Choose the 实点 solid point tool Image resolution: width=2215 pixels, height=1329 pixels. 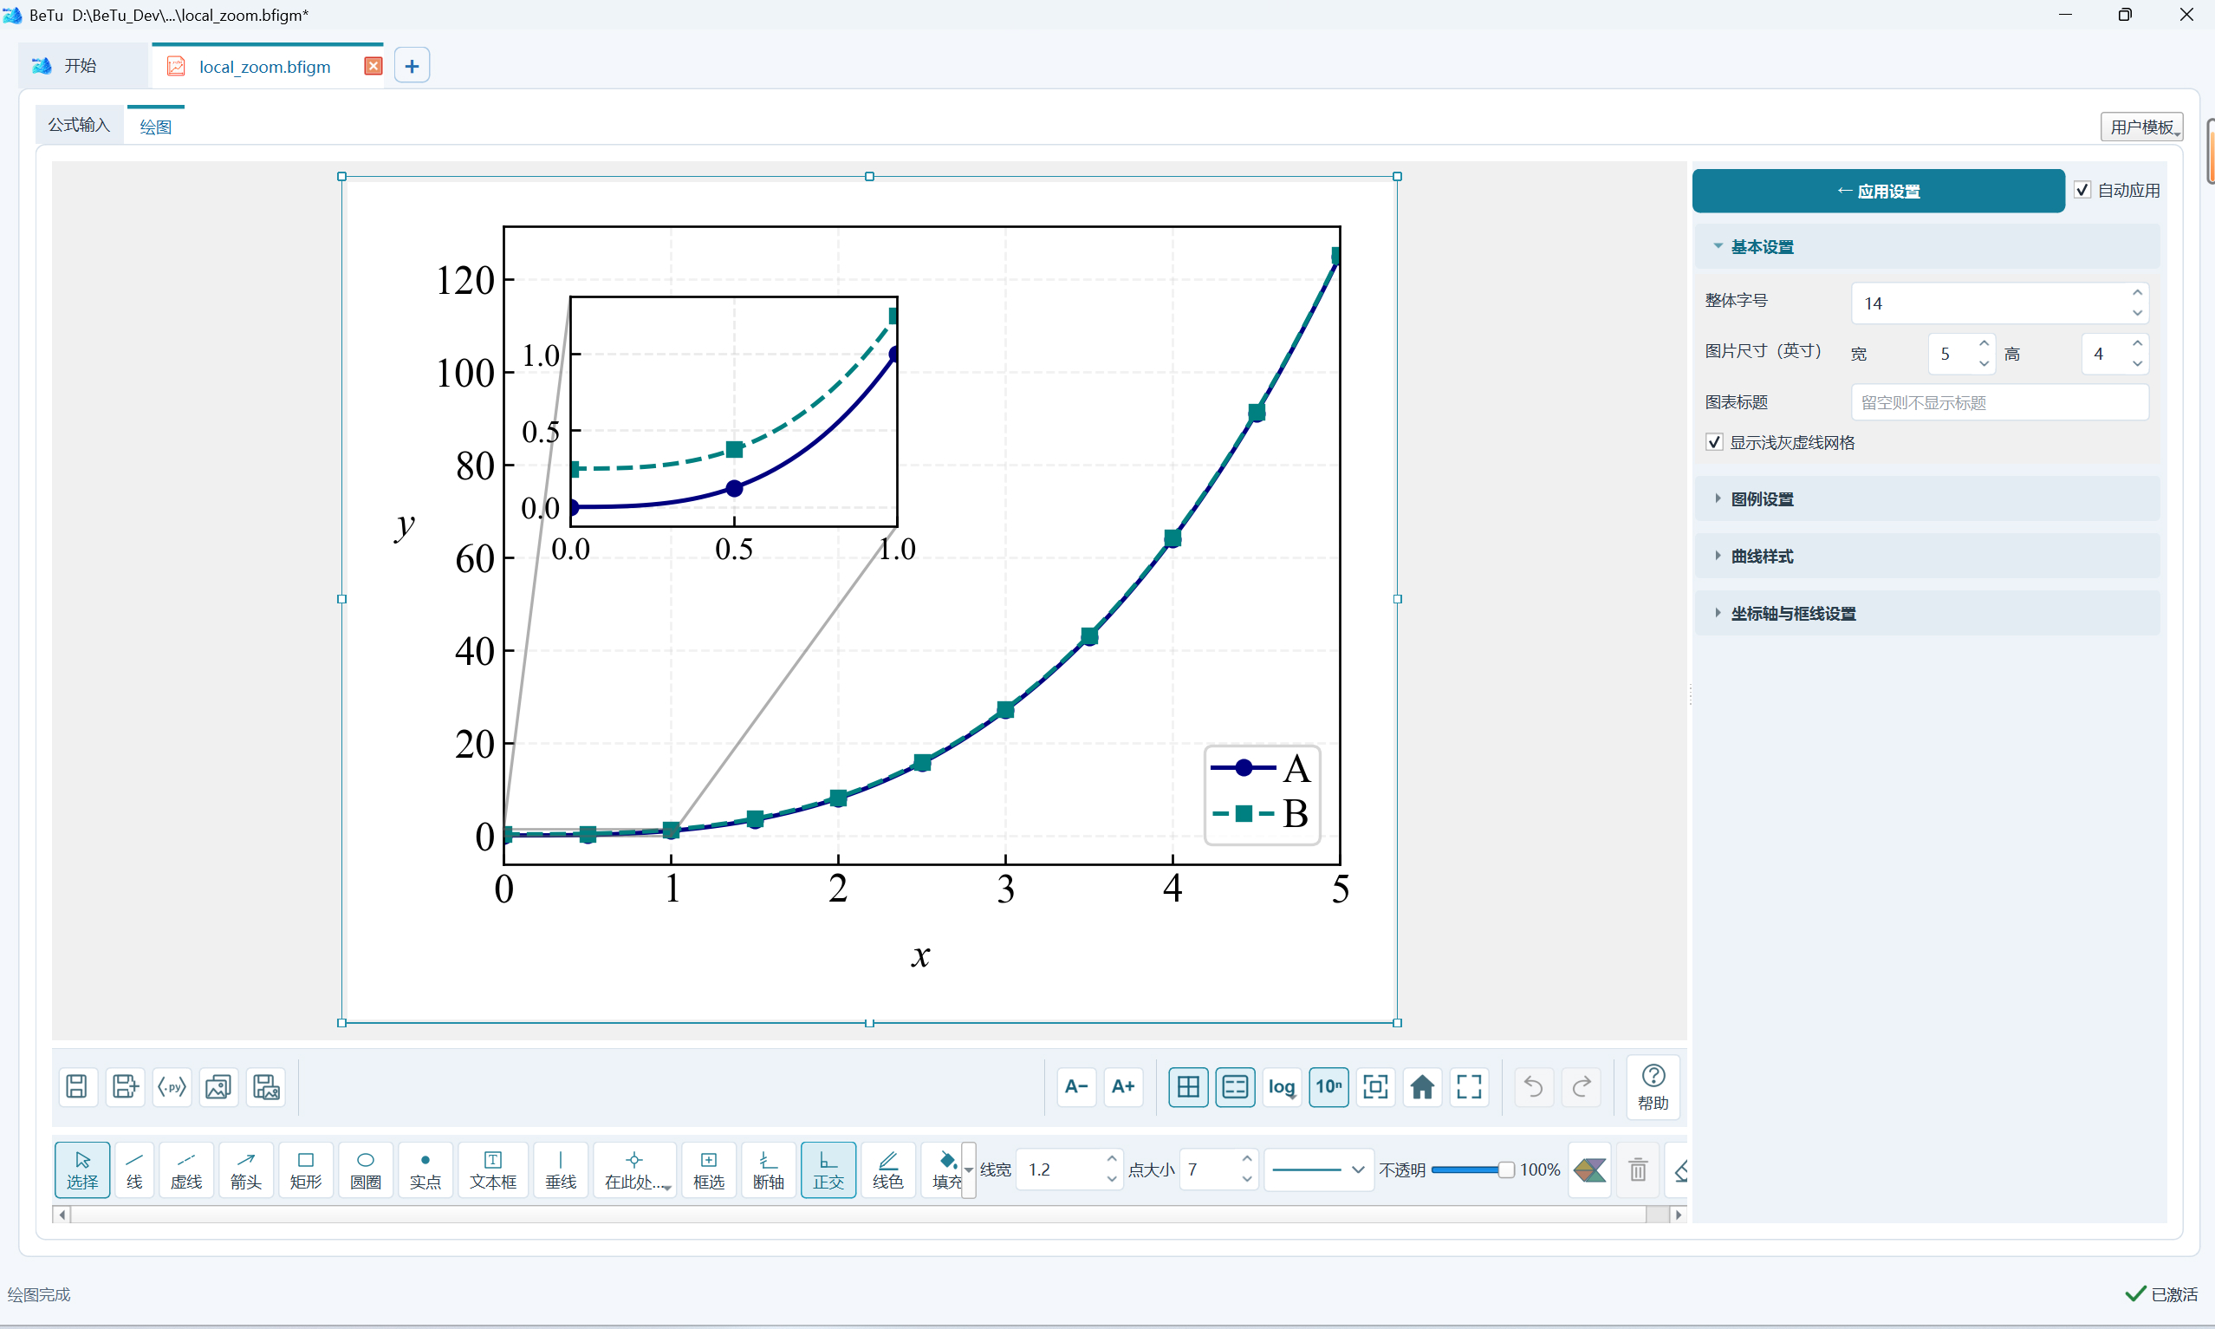coord(425,1169)
